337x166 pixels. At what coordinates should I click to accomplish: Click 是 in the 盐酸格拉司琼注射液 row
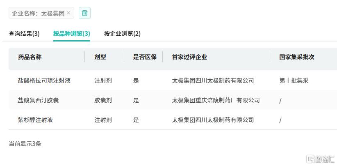point(136,81)
